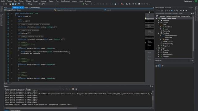Click the Properties wrench icon in Solution Explorer toolbar

point(183,10)
